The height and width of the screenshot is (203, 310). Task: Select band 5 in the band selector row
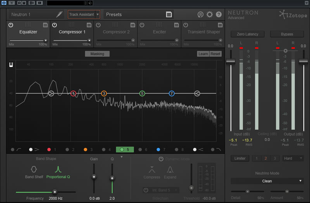click(x=125, y=150)
